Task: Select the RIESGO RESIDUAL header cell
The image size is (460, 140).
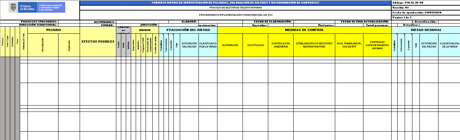Action: (x=426, y=30)
